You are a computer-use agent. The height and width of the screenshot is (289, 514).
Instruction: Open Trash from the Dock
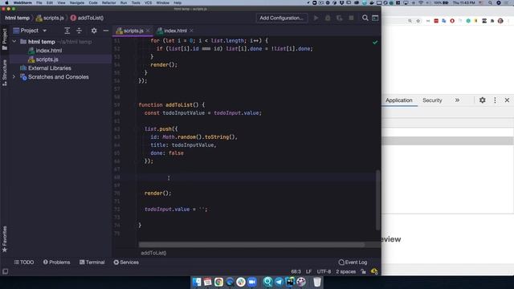click(x=317, y=282)
